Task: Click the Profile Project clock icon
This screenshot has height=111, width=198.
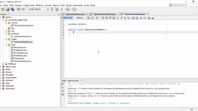Action: click(x=74, y=9)
